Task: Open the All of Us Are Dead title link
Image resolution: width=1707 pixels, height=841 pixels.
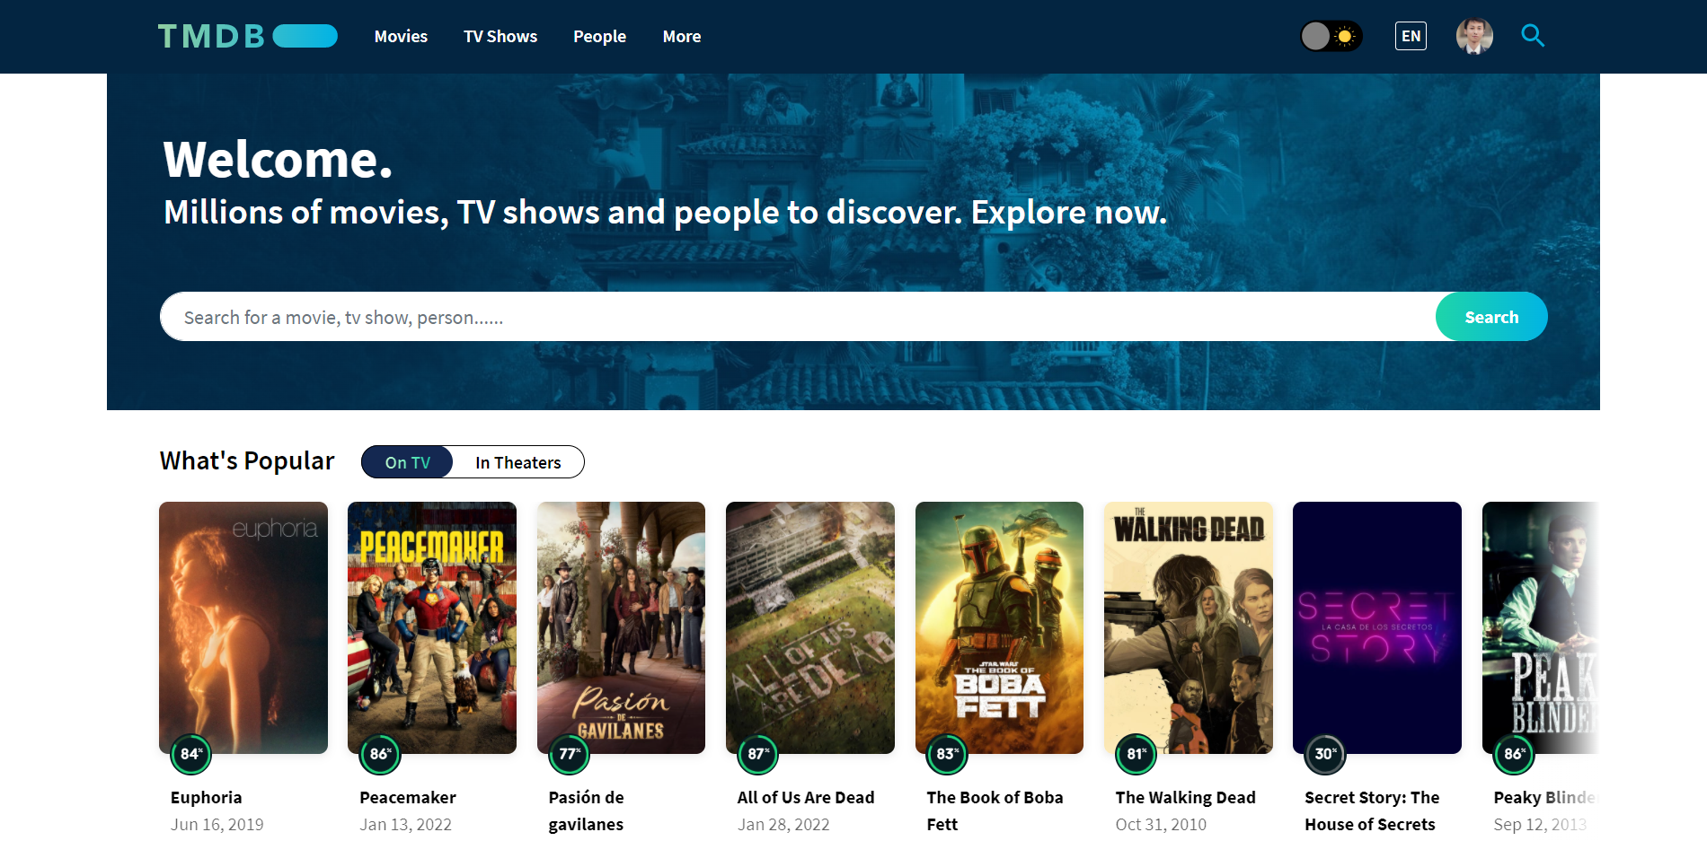Action: point(806,797)
